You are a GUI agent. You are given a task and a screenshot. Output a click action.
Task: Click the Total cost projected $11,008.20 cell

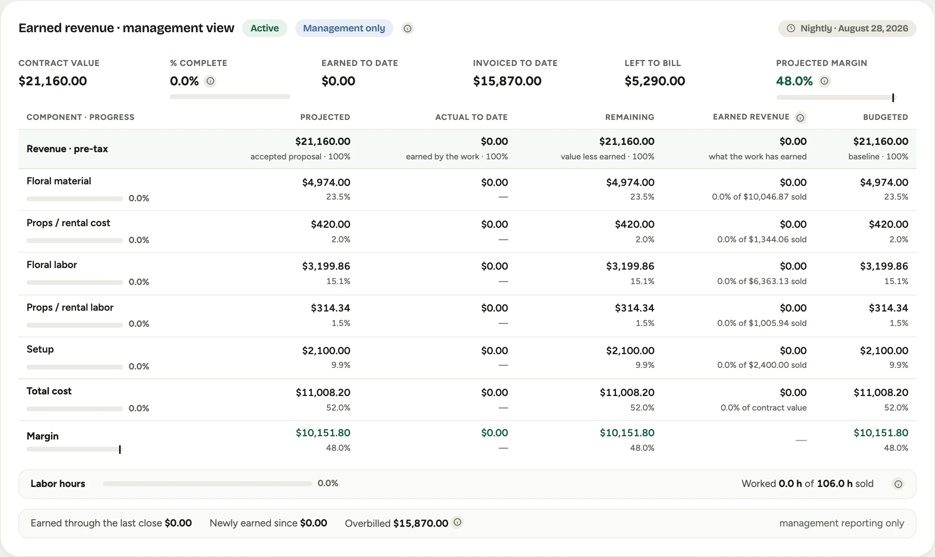pyautogui.click(x=323, y=392)
